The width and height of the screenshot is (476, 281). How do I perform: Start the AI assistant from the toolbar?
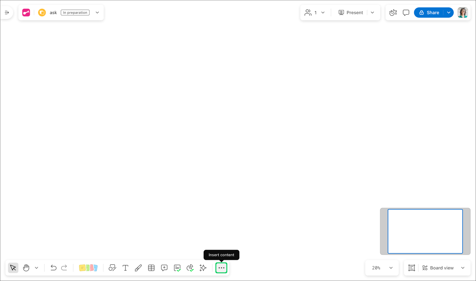click(203, 268)
